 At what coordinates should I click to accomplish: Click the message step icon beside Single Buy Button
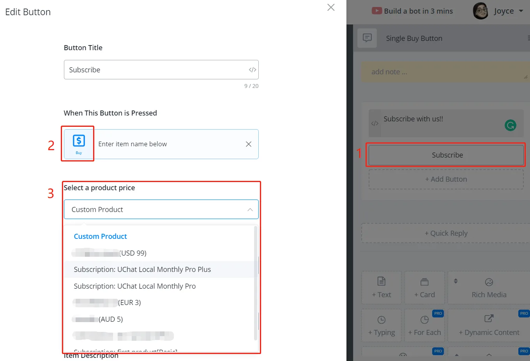(x=367, y=38)
